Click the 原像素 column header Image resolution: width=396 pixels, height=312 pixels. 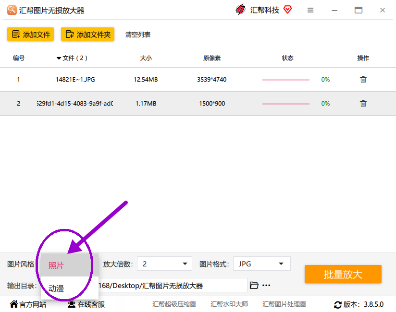[211, 58]
